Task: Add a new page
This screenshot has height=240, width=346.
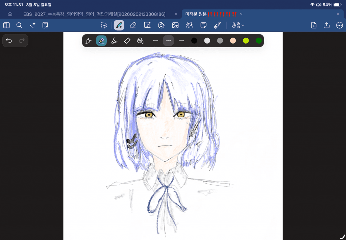Action: click(314, 25)
